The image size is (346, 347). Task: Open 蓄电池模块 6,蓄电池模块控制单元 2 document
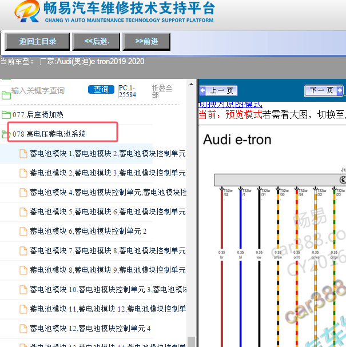tap(88, 232)
